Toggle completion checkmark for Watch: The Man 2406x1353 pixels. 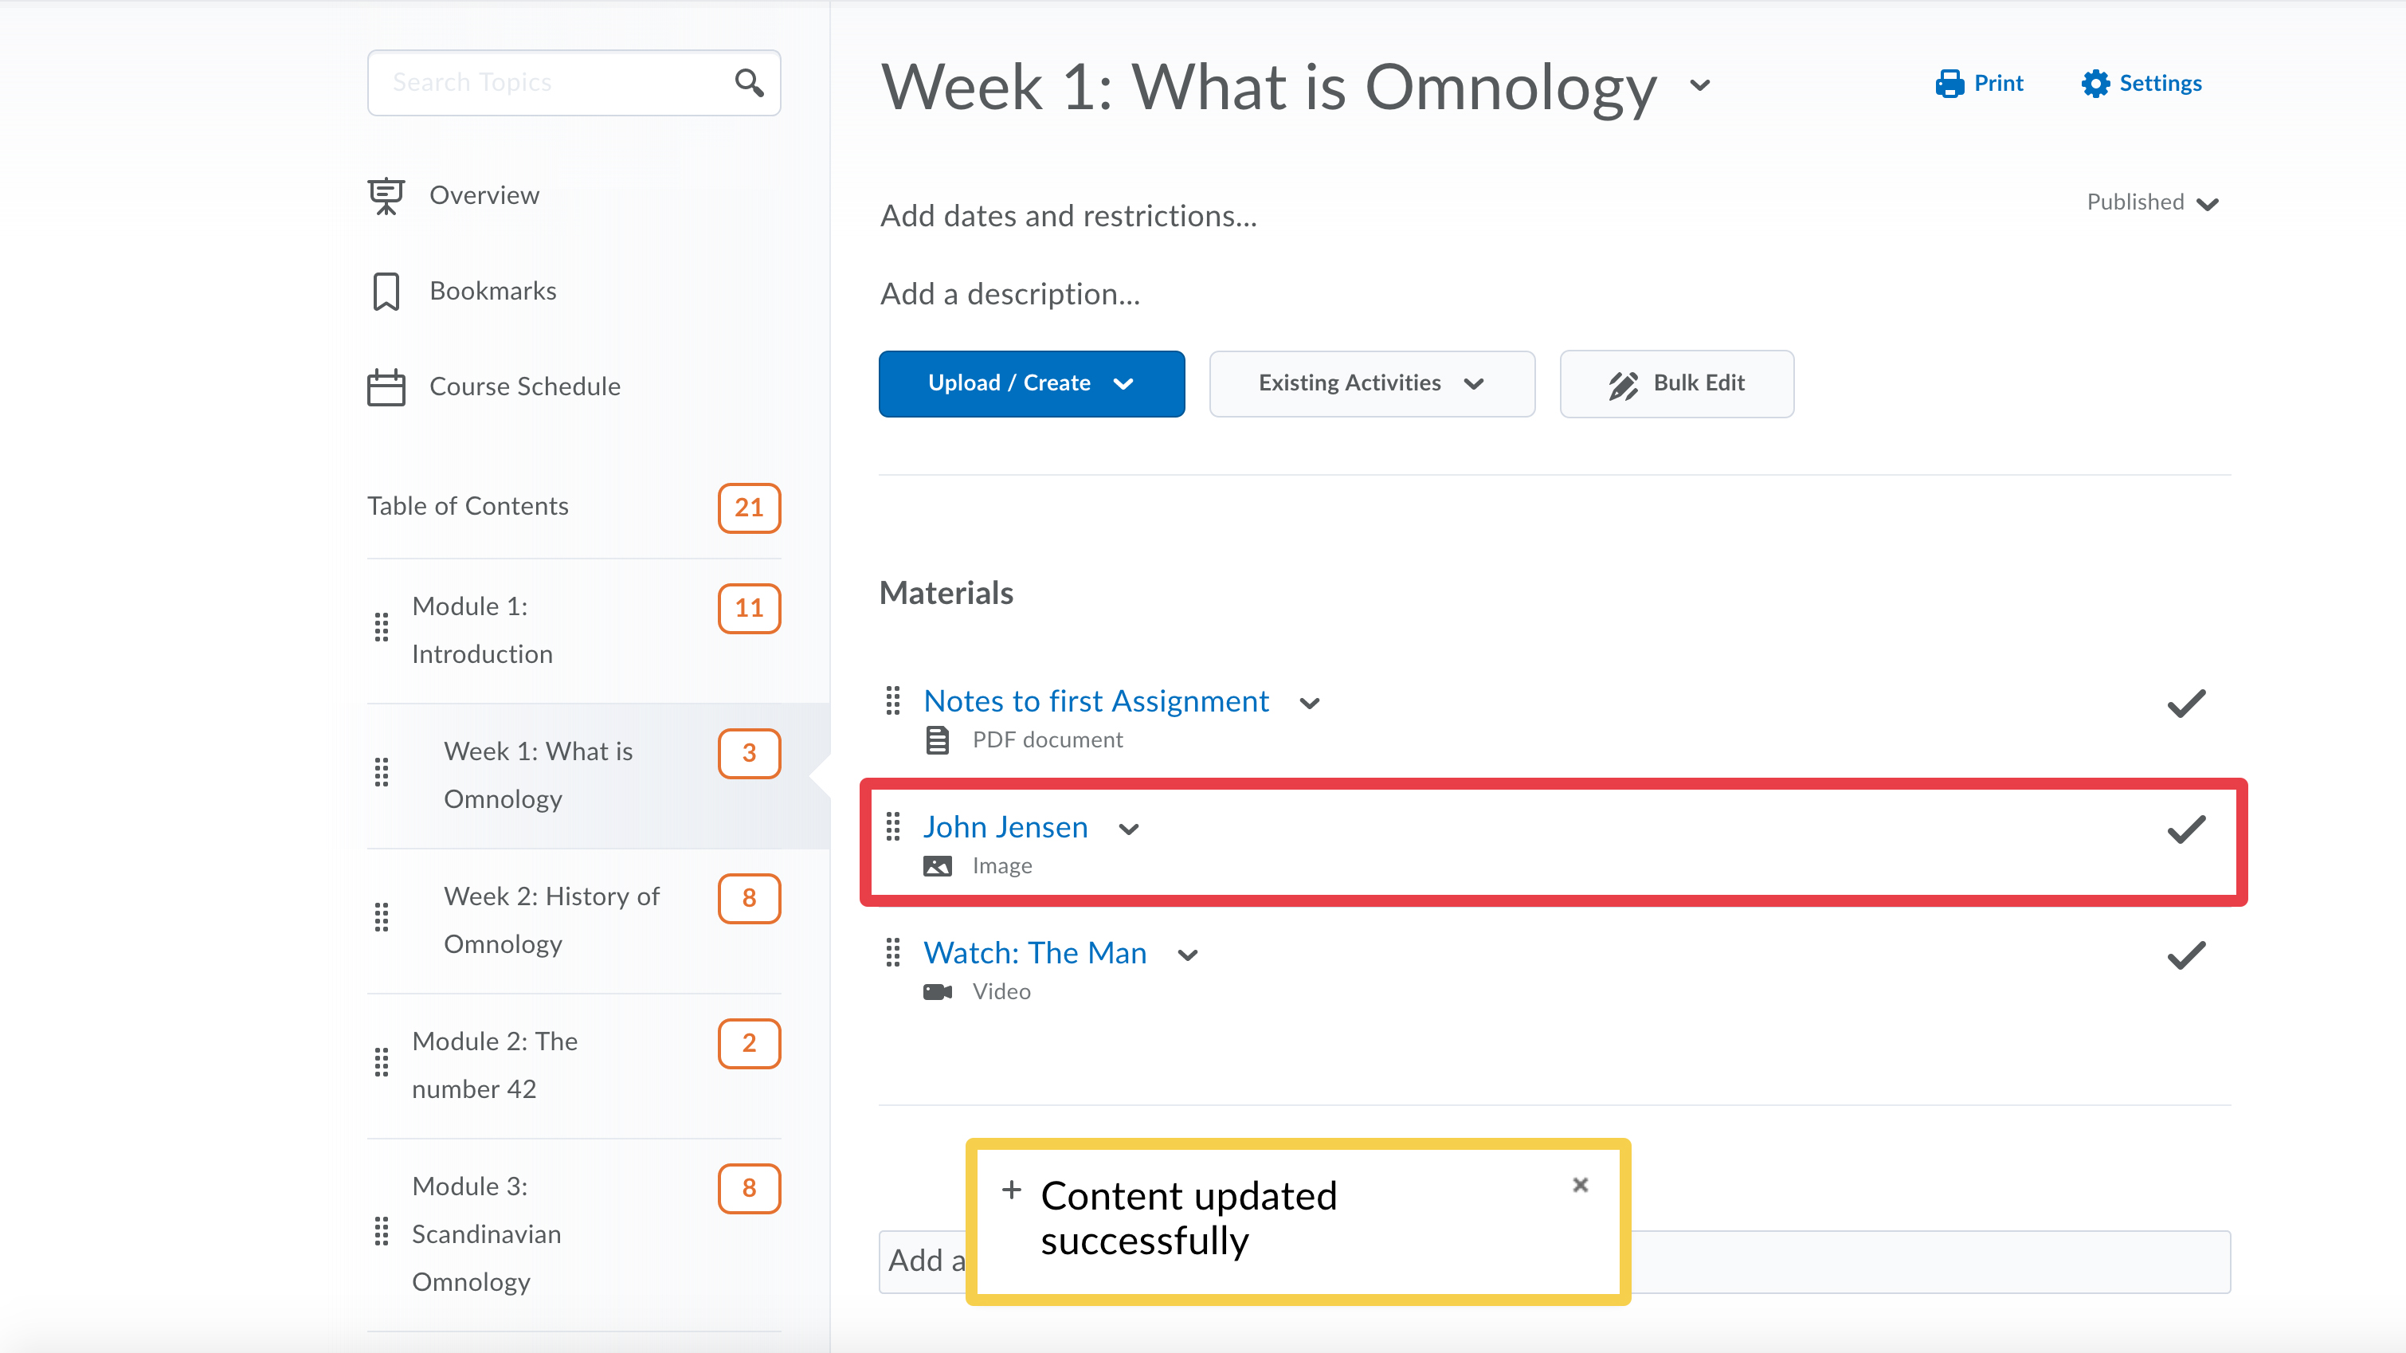(x=2185, y=955)
